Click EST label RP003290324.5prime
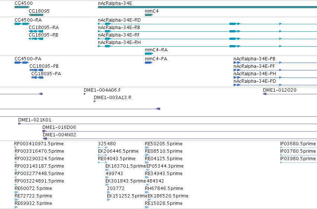This screenshot has height=209, width=317. 39,159
